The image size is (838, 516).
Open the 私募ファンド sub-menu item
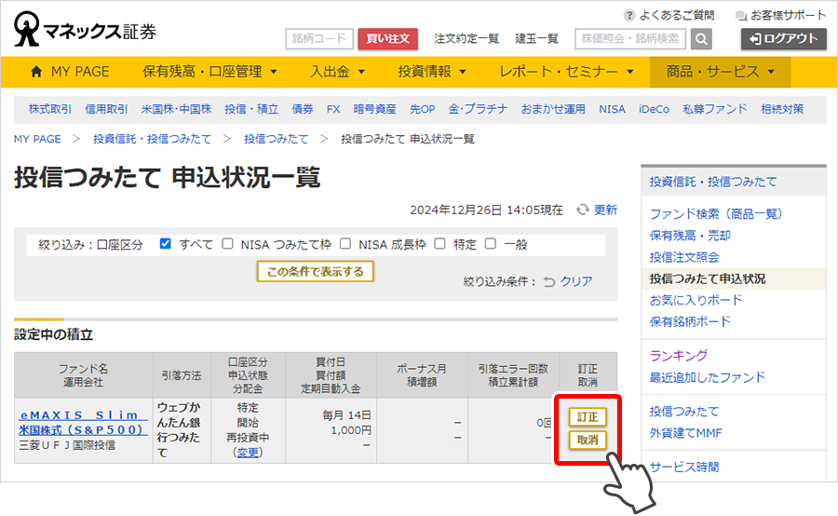[715, 109]
